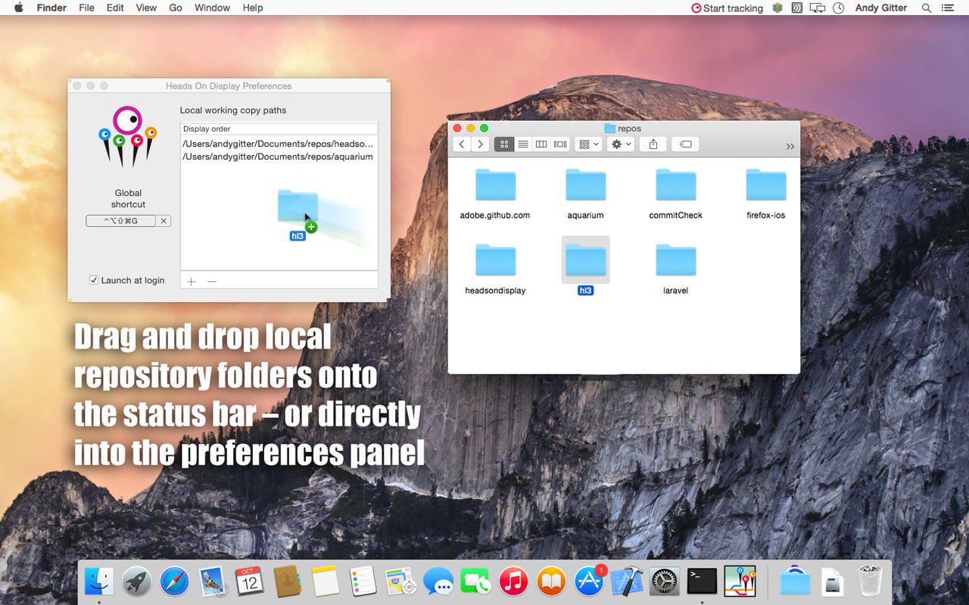The width and height of the screenshot is (969, 605).
Task: Open Maps from the Dock
Action: [400, 582]
